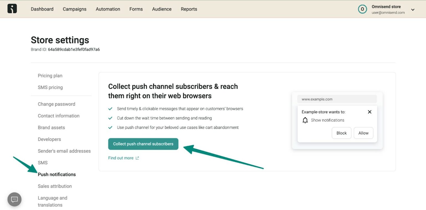The image size is (426, 210).
Task: Open the chat support bubble
Action: (14, 199)
